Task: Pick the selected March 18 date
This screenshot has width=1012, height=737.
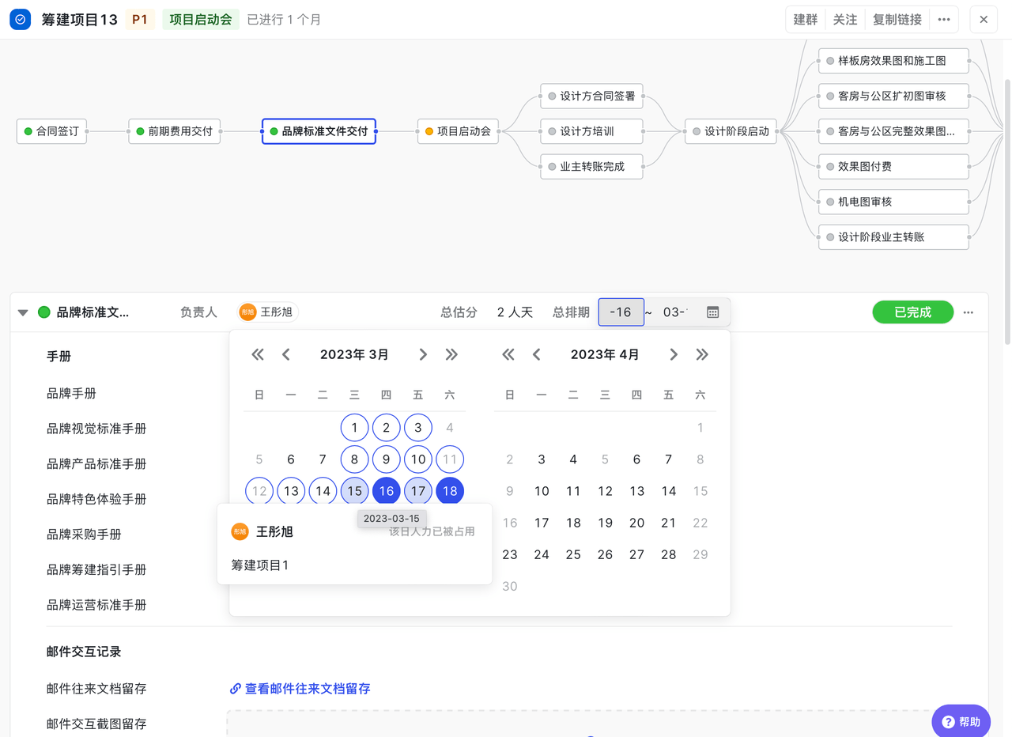Action: pos(450,491)
